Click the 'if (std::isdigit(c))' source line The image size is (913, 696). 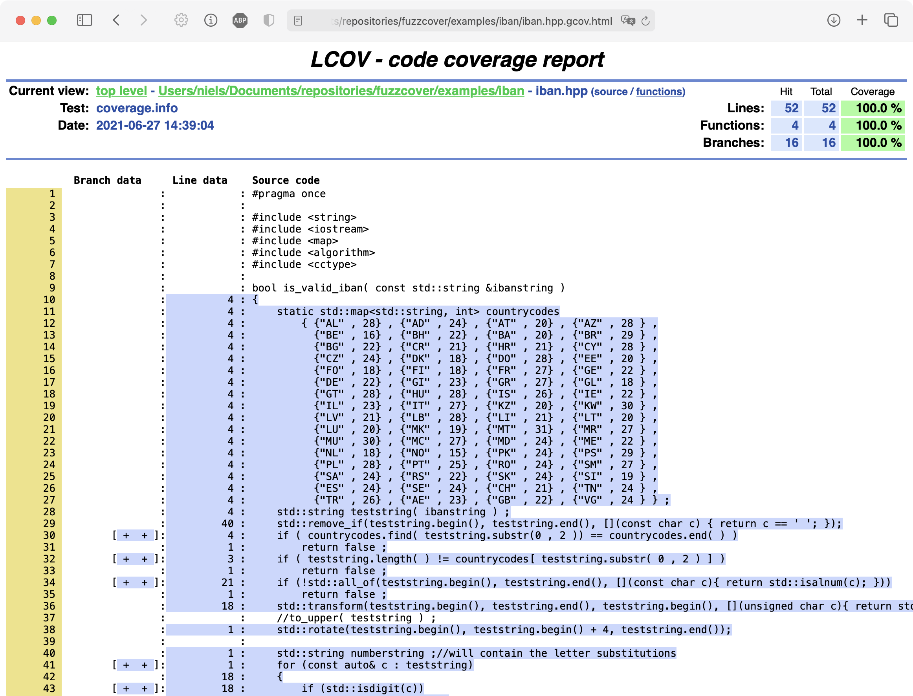(363, 689)
